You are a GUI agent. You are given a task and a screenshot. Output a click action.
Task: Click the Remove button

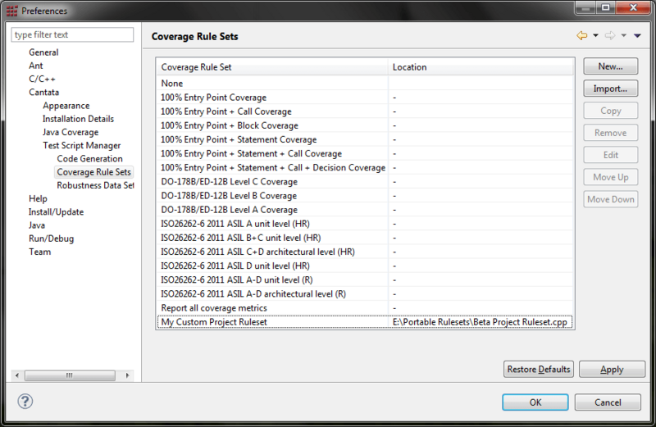click(x=610, y=133)
